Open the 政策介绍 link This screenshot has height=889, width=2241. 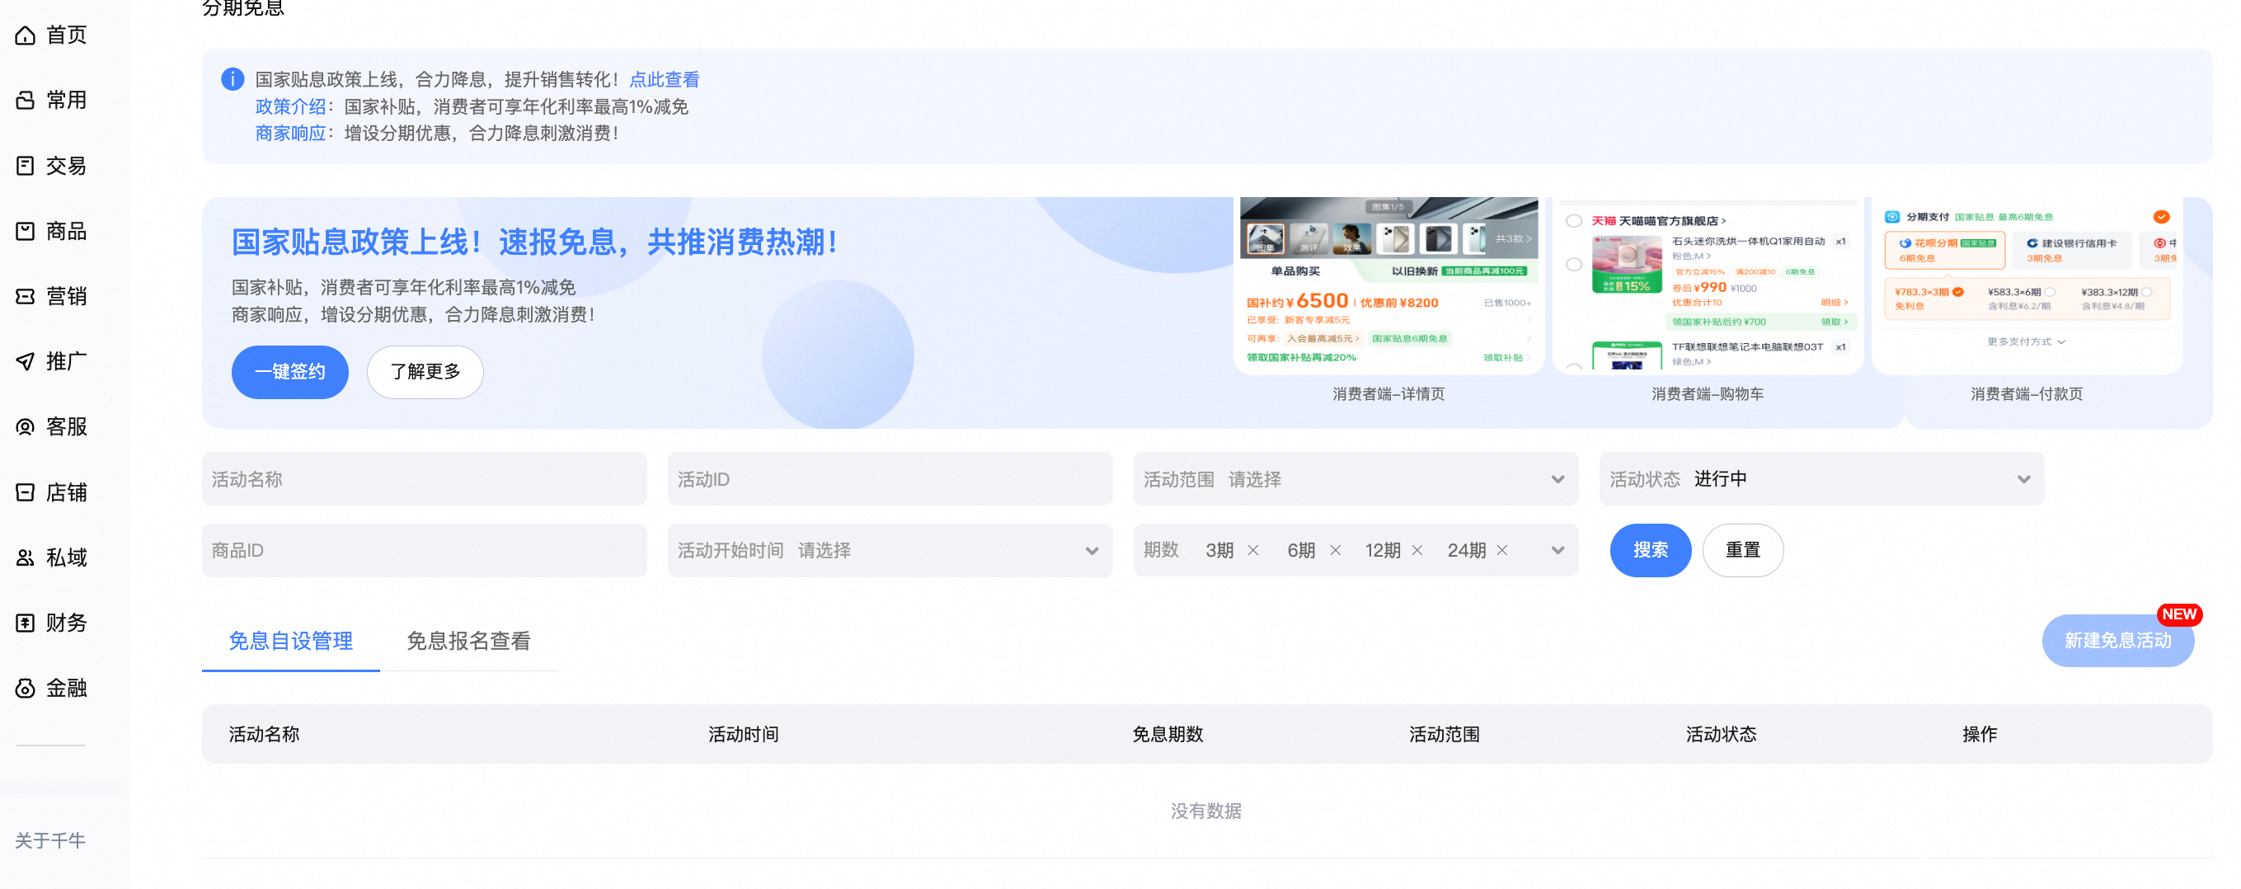[x=289, y=107]
